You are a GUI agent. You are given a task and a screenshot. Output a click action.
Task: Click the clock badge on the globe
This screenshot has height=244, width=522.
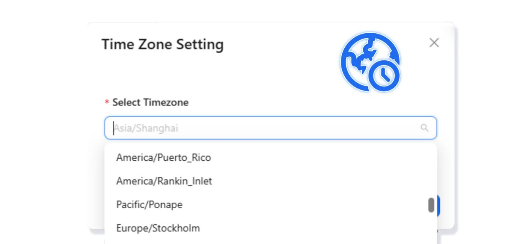click(384, 75)
